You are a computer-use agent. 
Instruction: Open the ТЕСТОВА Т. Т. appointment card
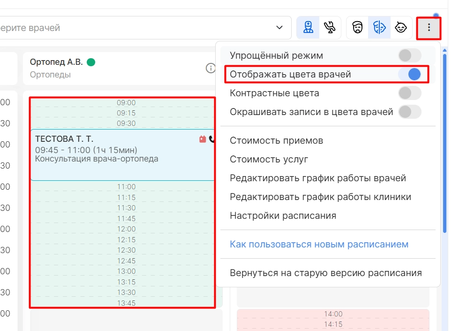point(122,155)
